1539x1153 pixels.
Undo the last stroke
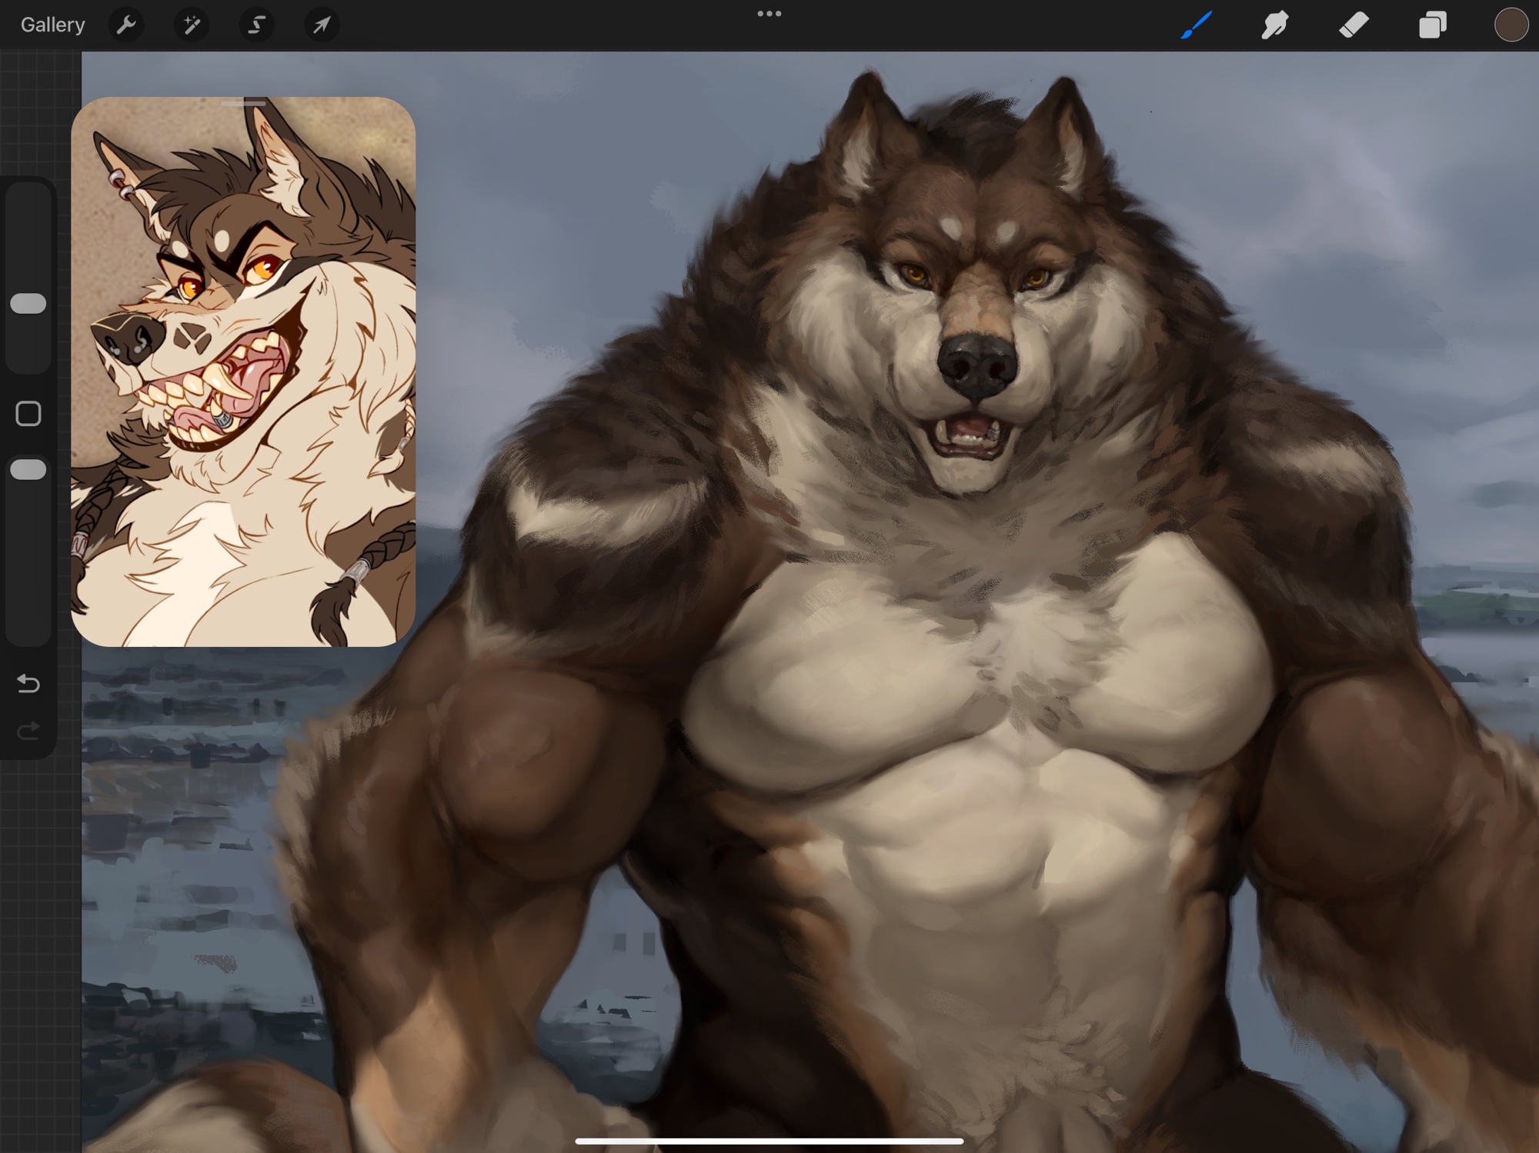[x=28, y=683]
